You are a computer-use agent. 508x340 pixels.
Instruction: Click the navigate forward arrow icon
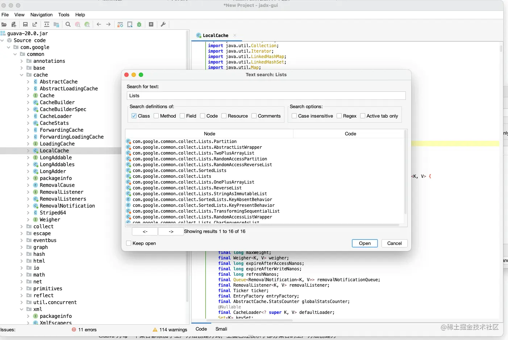tap(108, 24)
